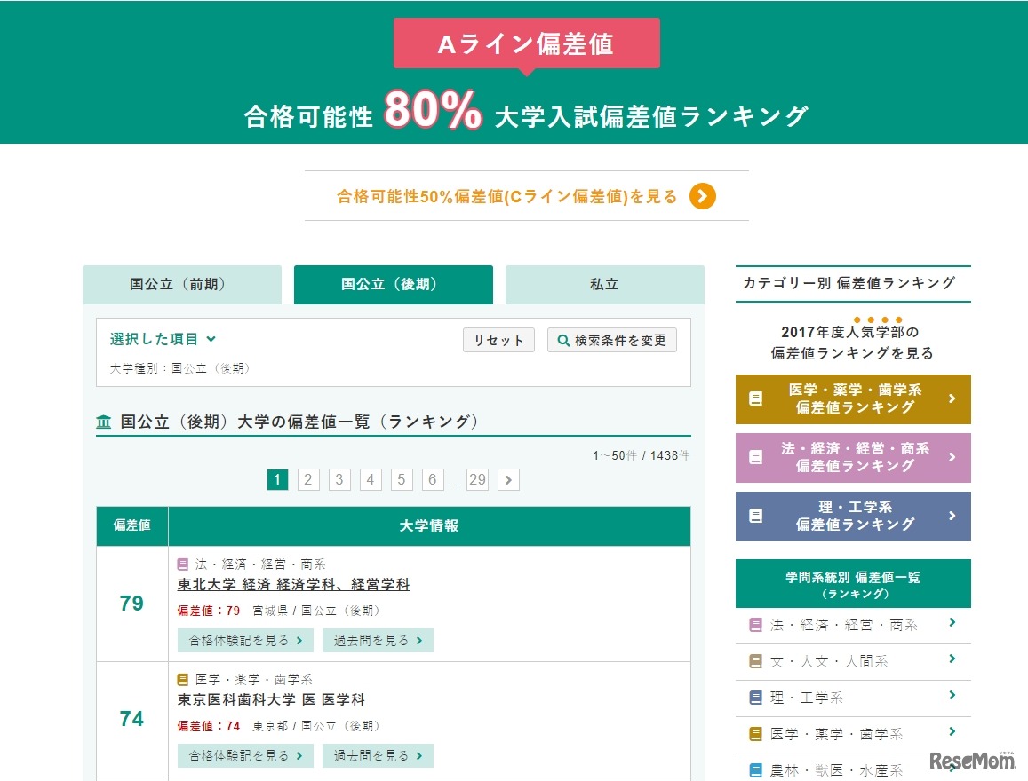Click the 理・工学系 document icon on blue banner
1028x781 pixels.
[x=757, y=517]
